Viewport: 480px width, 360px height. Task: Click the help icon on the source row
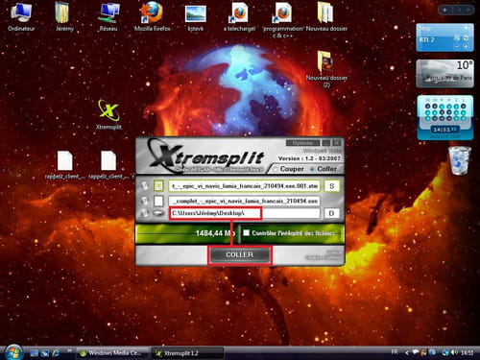pyautogui.click(x=144, y=185)
